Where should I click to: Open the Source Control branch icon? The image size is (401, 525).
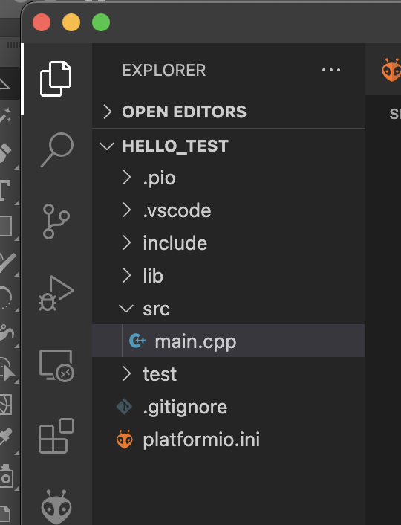coord(56,222)
